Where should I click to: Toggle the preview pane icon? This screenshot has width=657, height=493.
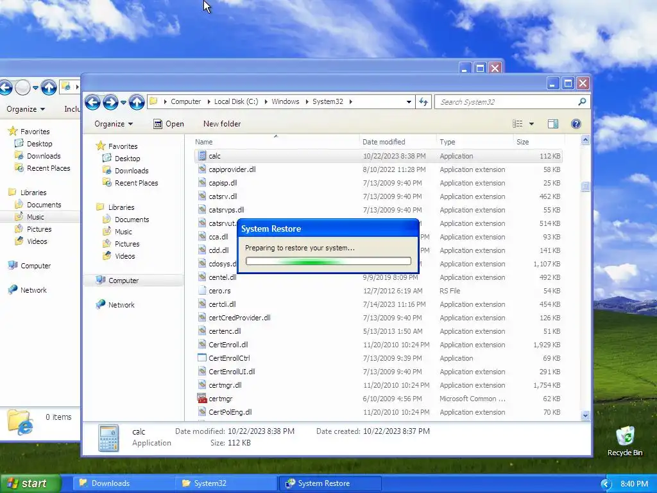point(553,124)
